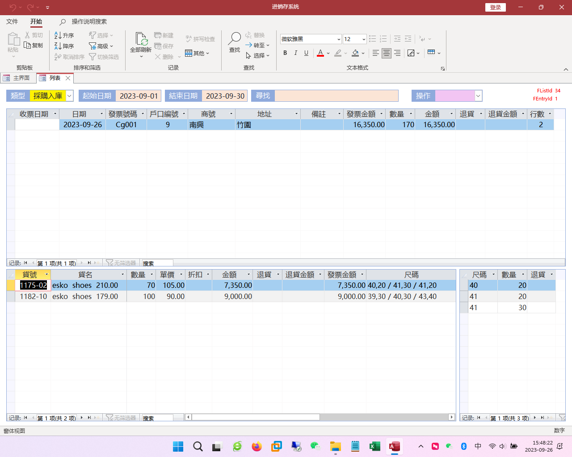Click the 高级 filter button

(x=101, y=46)
